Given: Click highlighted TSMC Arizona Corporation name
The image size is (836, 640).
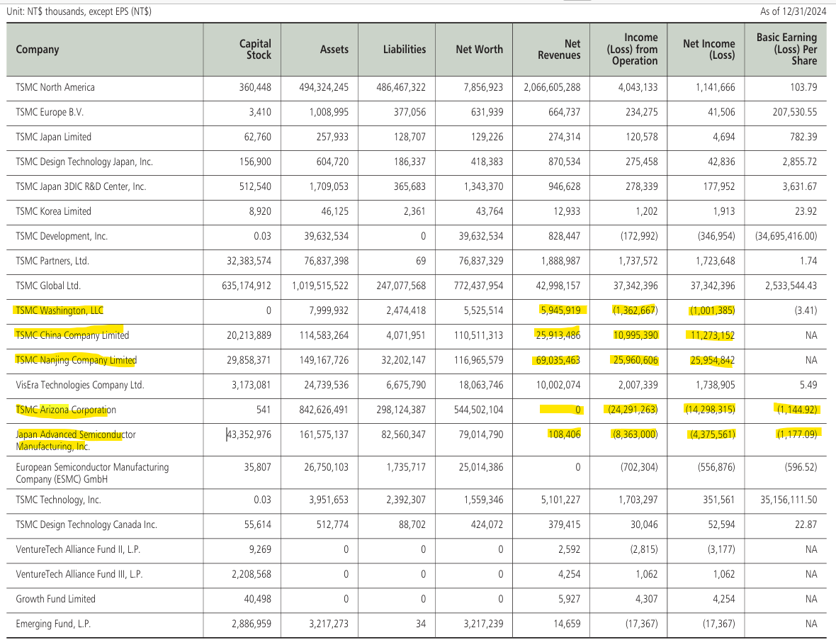Looking at the screenshot, I should 66,410.
